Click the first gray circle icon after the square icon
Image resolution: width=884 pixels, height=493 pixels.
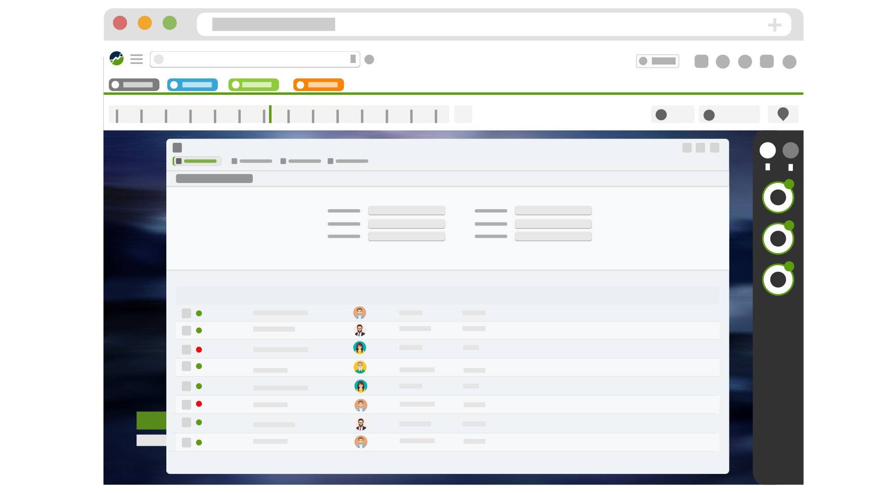(x=723, y=62)
